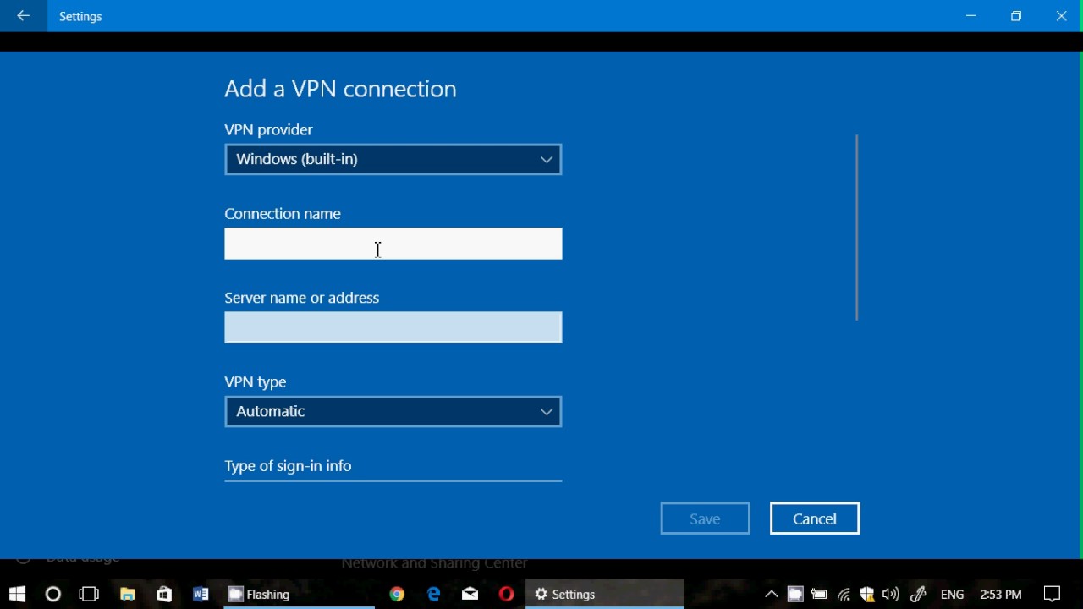
Task: Focus the Server name or address field
Action: [393, 327]
